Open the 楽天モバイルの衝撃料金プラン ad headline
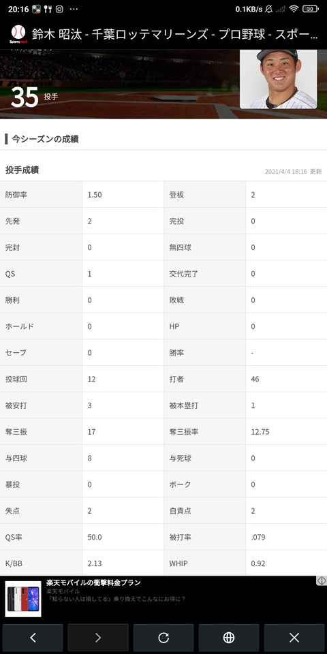 tap(93, 582)
